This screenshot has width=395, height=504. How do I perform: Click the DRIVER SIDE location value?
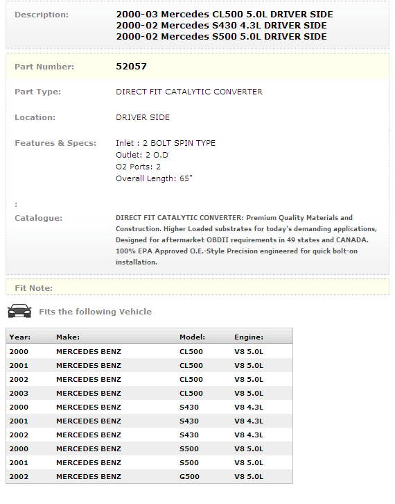click(143, 117)
